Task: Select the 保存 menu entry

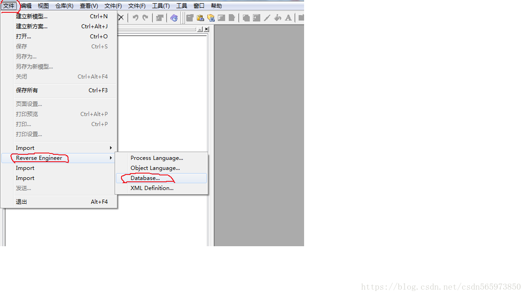Action: (x=59, y=46)
